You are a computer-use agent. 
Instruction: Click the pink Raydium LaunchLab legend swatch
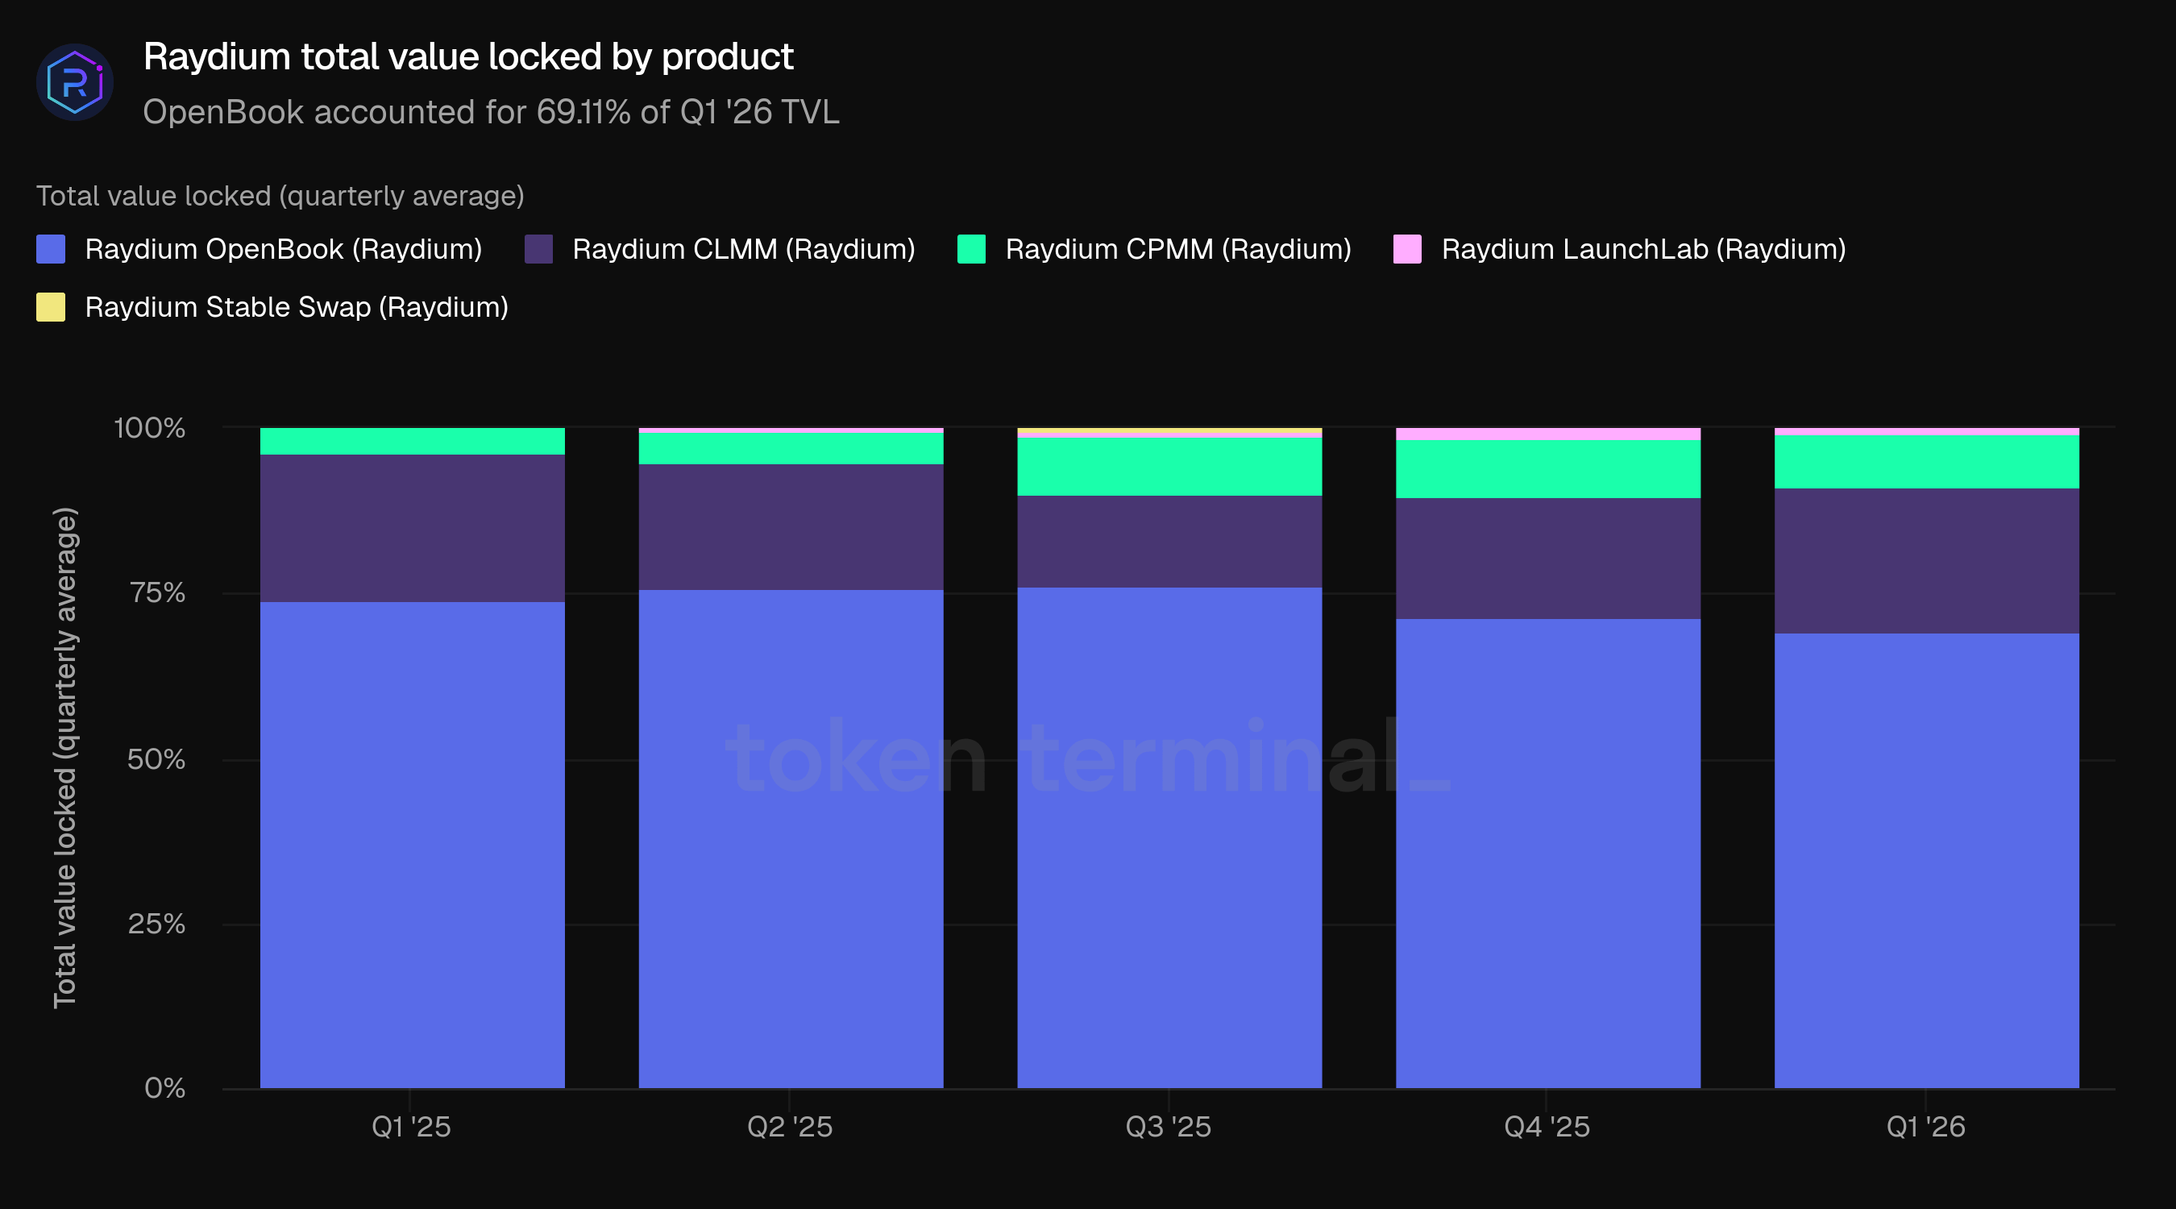(x=1406, y=249)
